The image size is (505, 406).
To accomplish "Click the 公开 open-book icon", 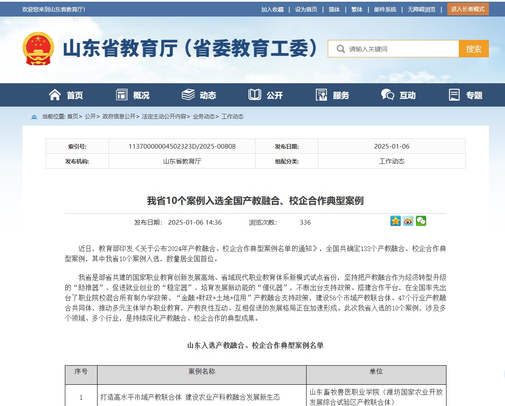I will (255, 95).
